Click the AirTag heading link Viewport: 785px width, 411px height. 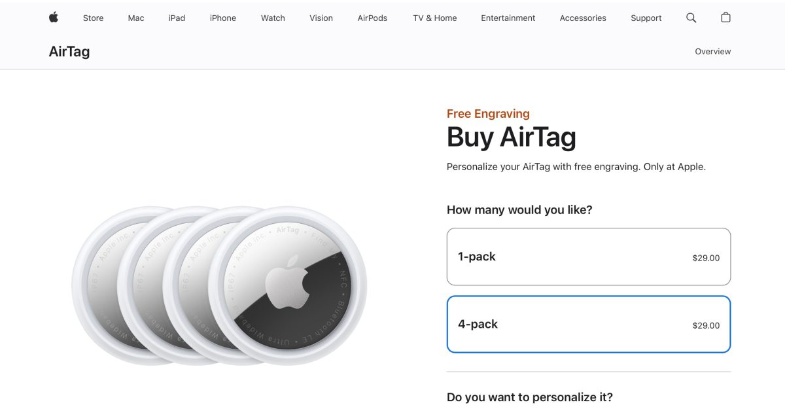69,51
